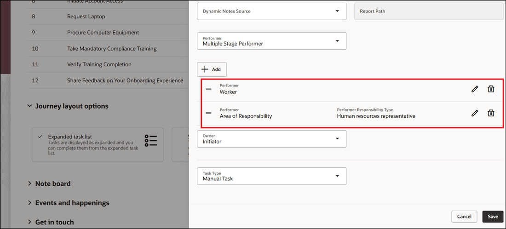This screenshot has width=506, height=229.
Task: Edit the Worker performer row
Action: 474,89
